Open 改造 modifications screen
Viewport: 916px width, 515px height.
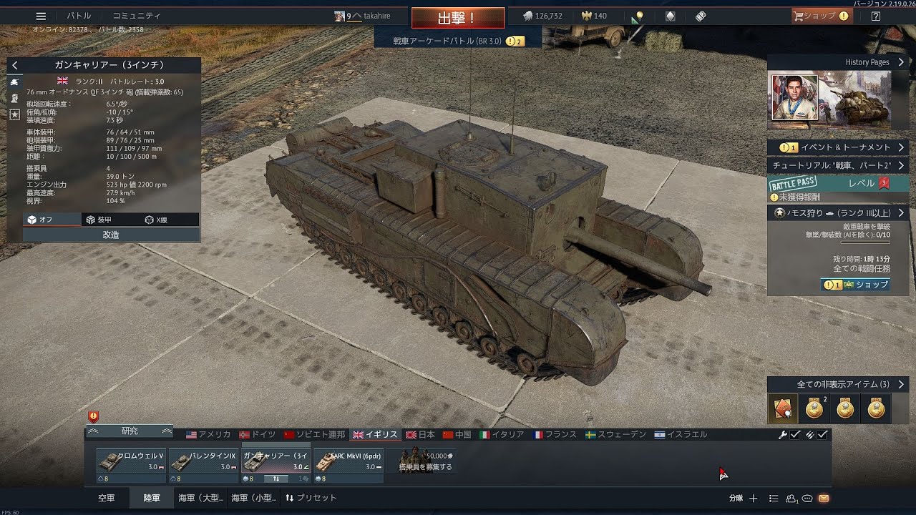coord(111,235)
